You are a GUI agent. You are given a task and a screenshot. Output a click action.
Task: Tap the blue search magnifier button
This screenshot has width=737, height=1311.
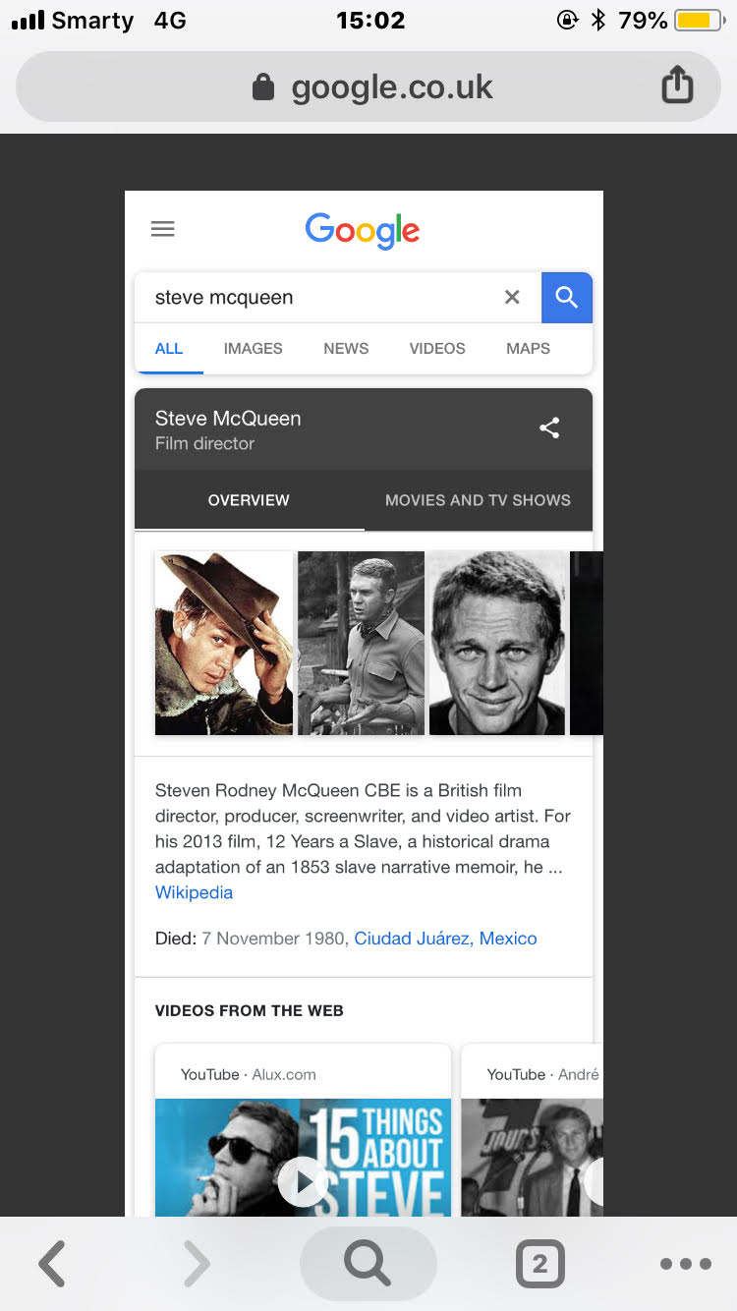[567, 297]
